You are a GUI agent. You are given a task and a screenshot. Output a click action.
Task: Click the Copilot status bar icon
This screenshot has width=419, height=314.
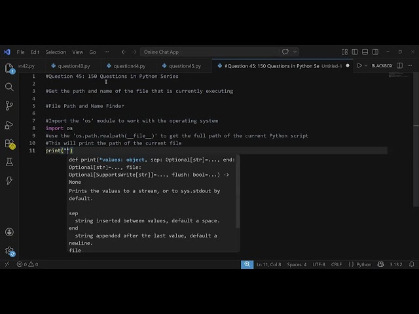pyautogui.click(x=381, y=264)
